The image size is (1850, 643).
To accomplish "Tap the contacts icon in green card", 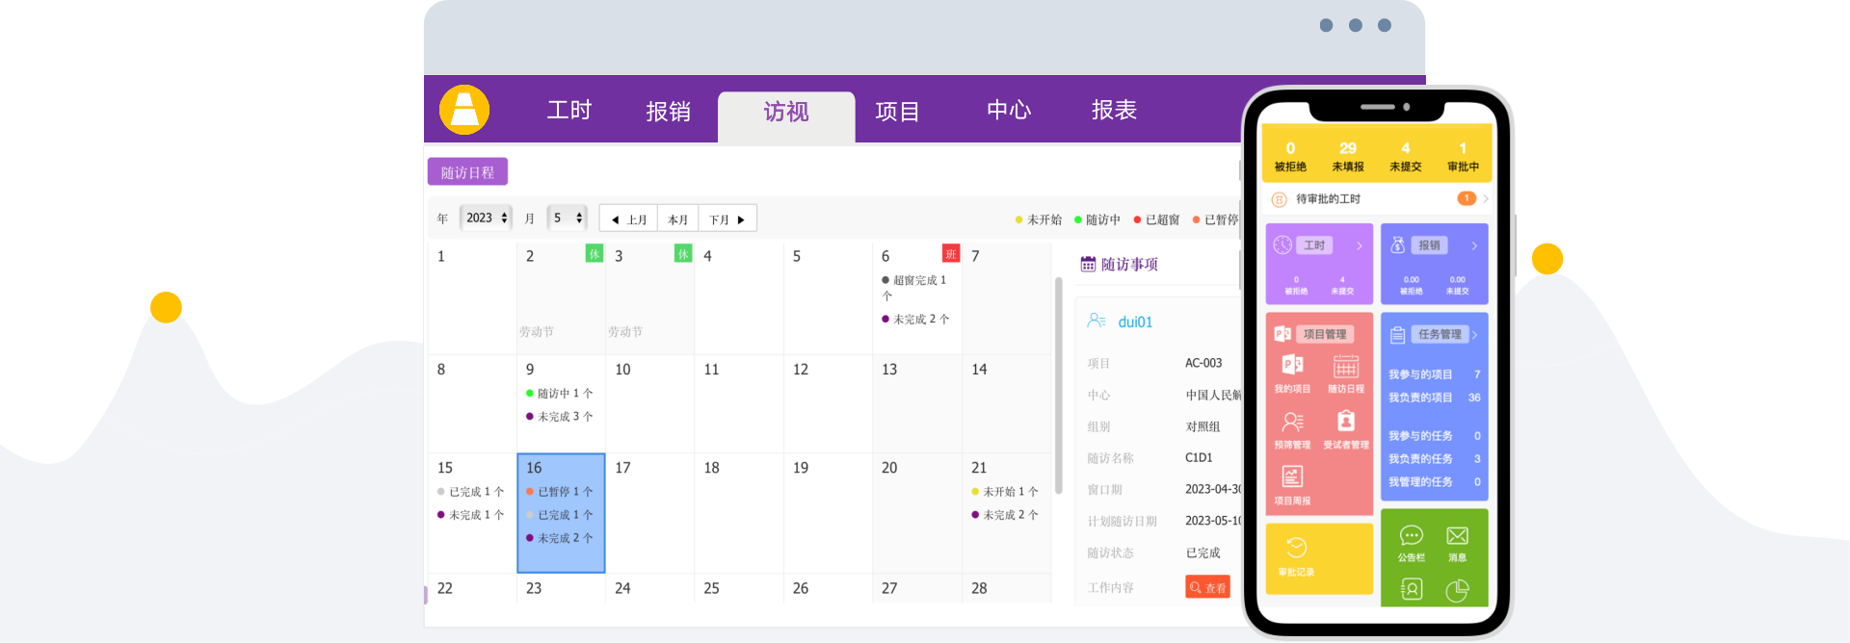I will point(1412,589).
